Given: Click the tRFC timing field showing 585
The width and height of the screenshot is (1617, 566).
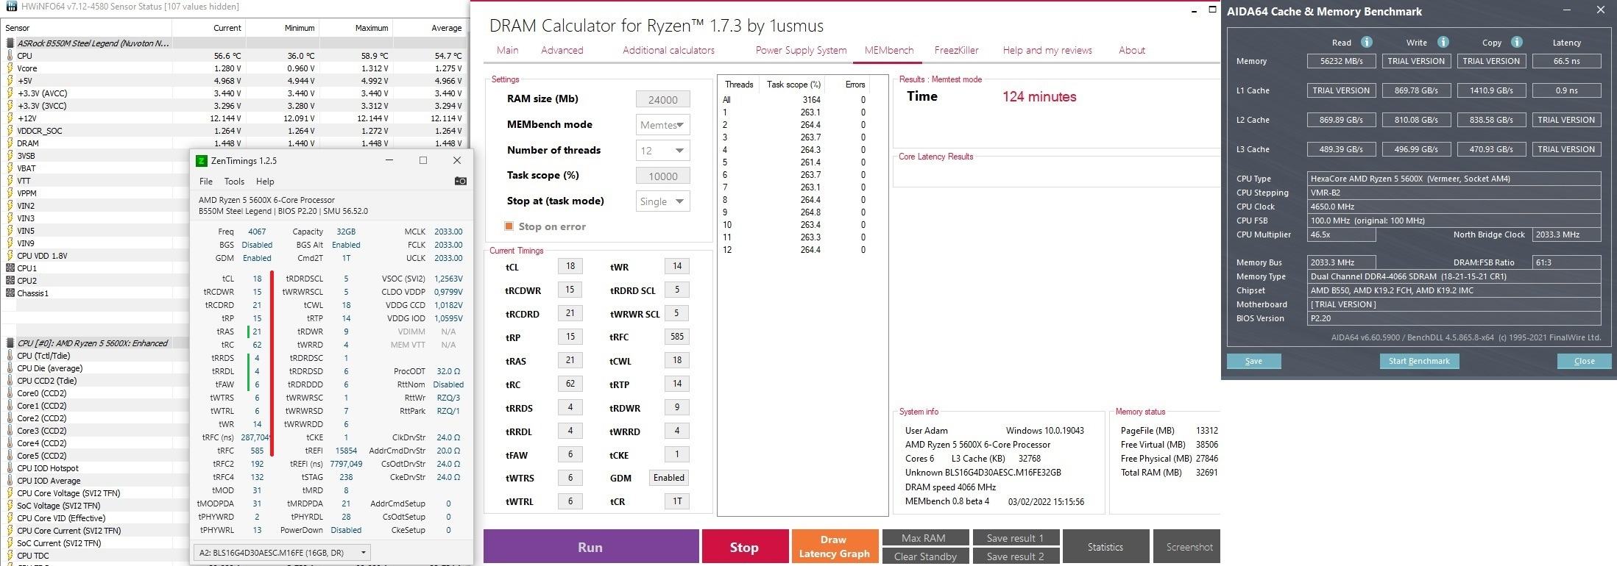Looking at the screenshot, I should click(x=676, y=337).
